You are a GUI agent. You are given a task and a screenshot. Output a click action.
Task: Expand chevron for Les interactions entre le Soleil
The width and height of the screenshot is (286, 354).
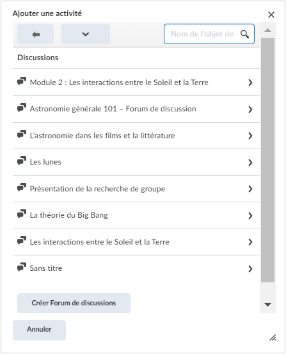[250, 242]
